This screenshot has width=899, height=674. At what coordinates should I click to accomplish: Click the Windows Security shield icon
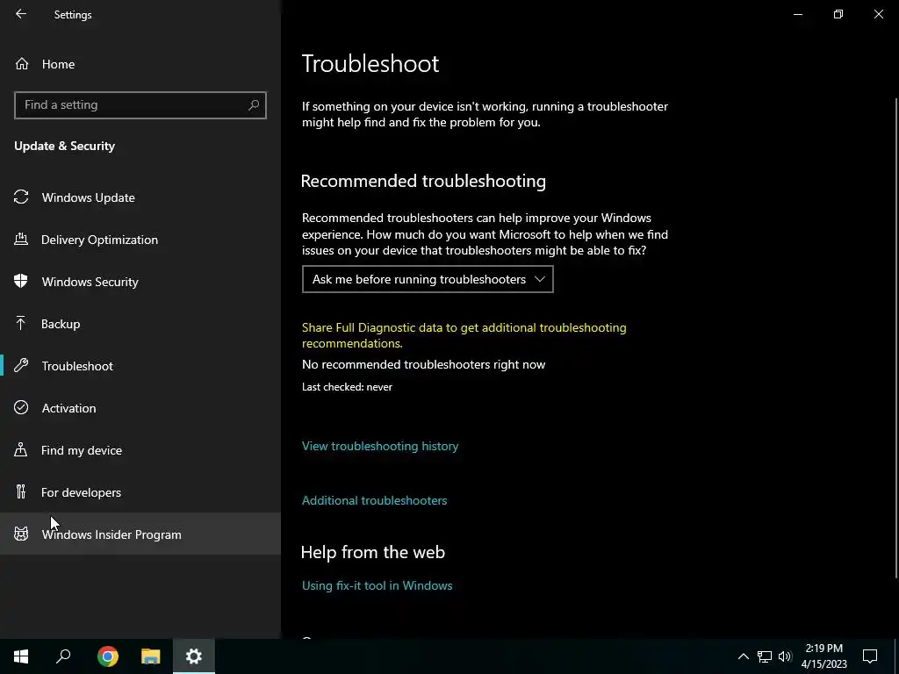click(21, 281)
